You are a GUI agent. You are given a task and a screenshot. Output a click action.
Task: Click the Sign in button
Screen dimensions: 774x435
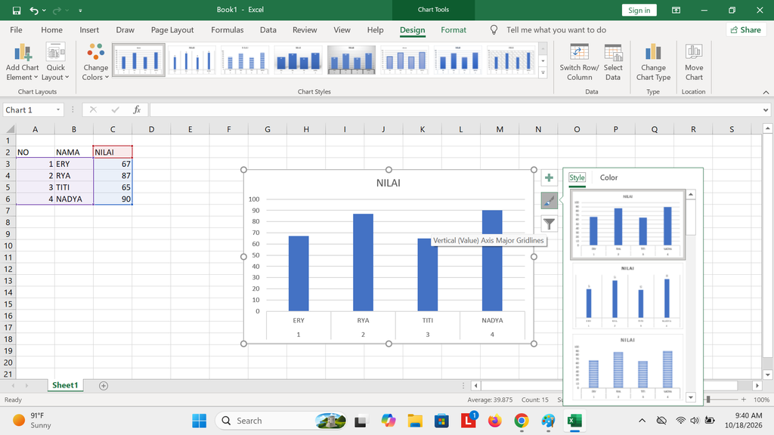coord(639,10)
